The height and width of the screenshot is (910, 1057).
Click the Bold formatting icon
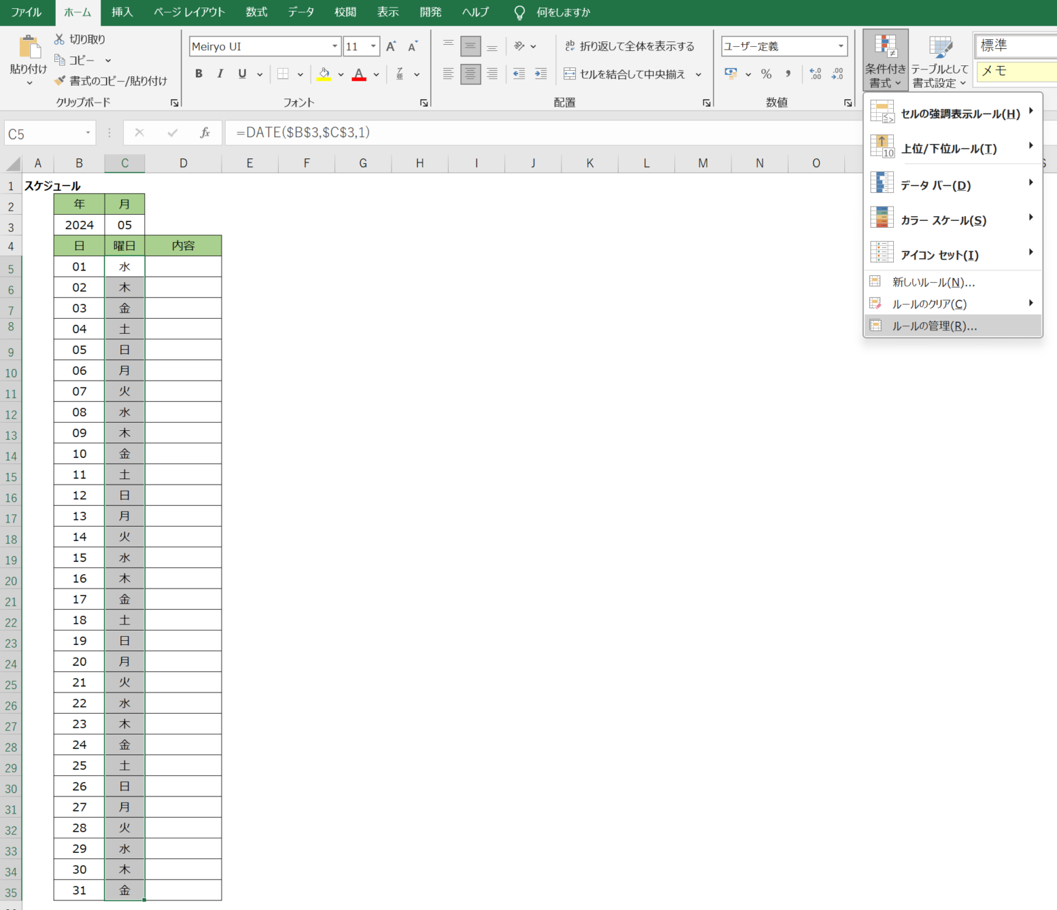point(199,74)
